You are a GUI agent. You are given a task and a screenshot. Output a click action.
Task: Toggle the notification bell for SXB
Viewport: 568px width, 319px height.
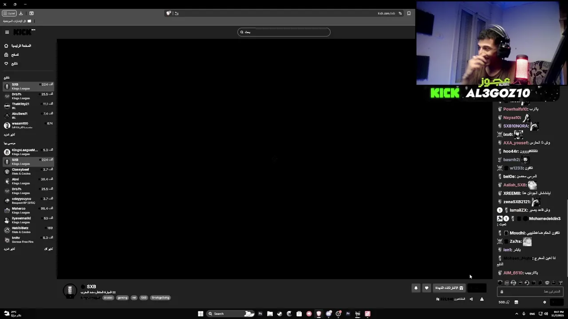[416, 288]
